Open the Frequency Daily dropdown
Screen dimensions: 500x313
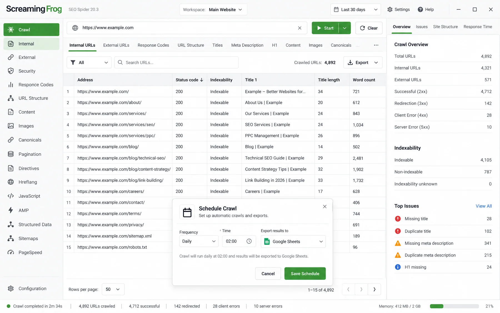coord(199,241)
